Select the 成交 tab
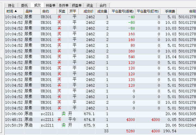The width and height of the screenshot is (196, 135). coord(37,5)
